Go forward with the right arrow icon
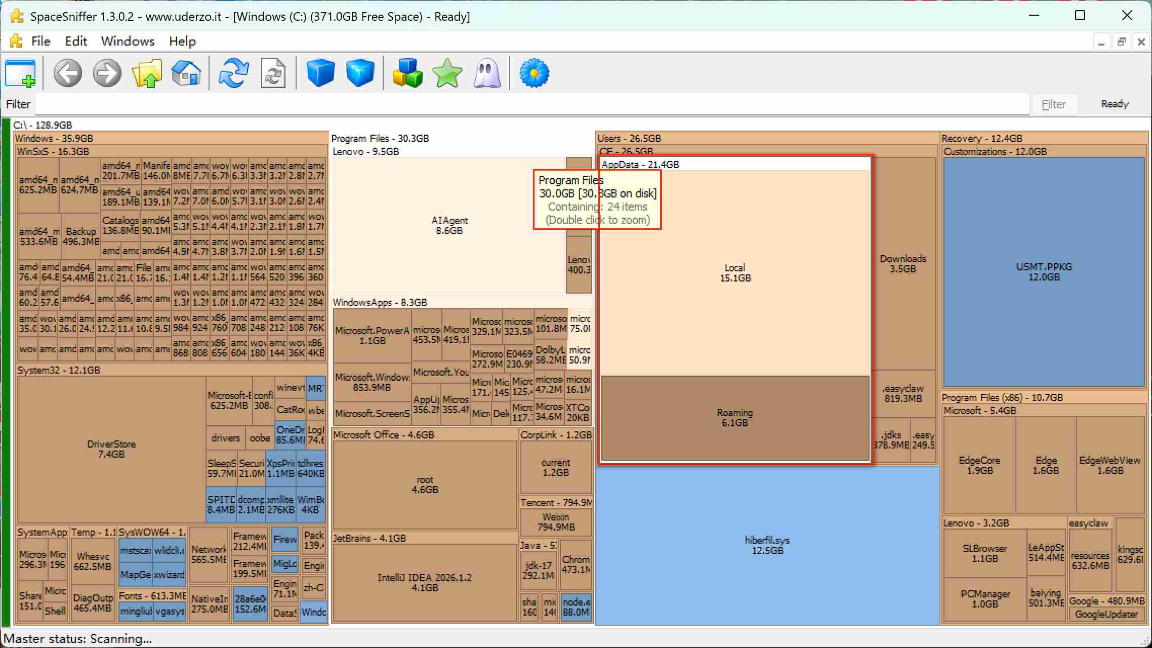The image size is (1152, 648). point(107,73)
